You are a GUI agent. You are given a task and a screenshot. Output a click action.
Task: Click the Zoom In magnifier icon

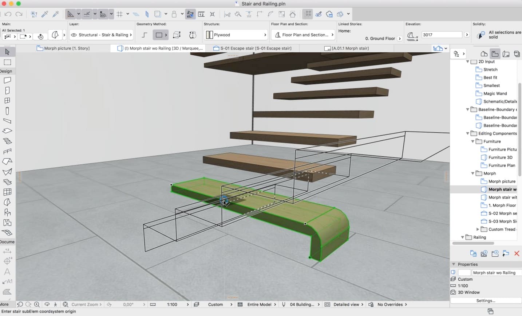[37, 304]
